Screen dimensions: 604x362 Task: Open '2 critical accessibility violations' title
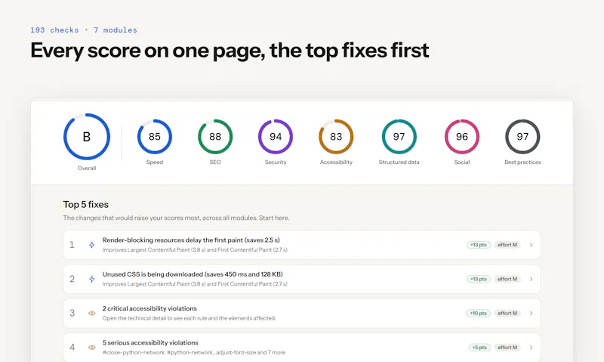(x=149, y=308)
